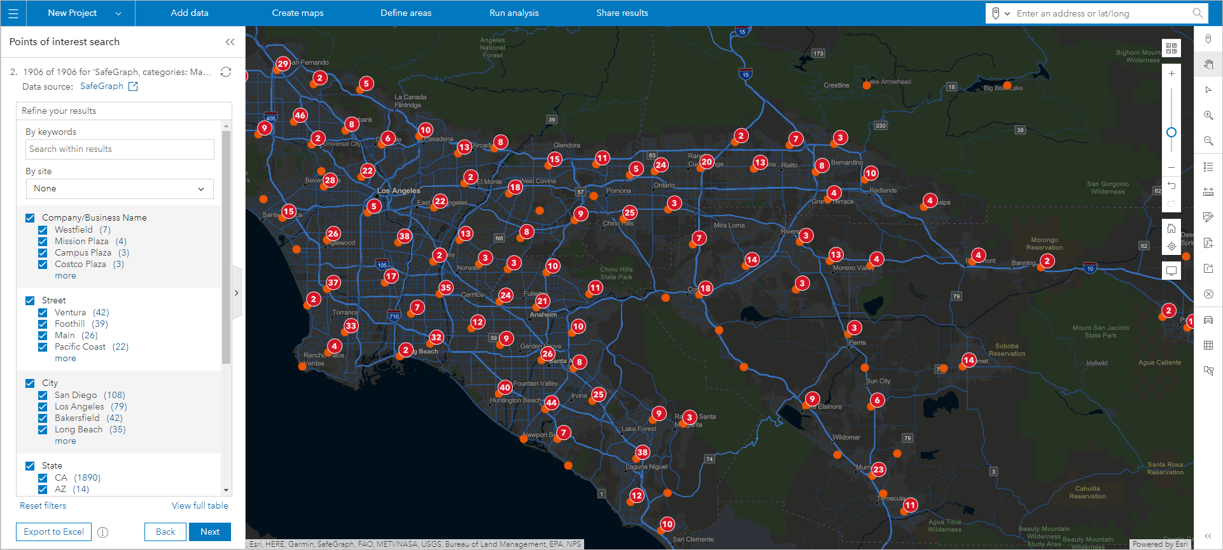Viewport: 1223px width, 550px height.
Task: Collapse the right-side toolbar
Action: [x=1208, y=536]
